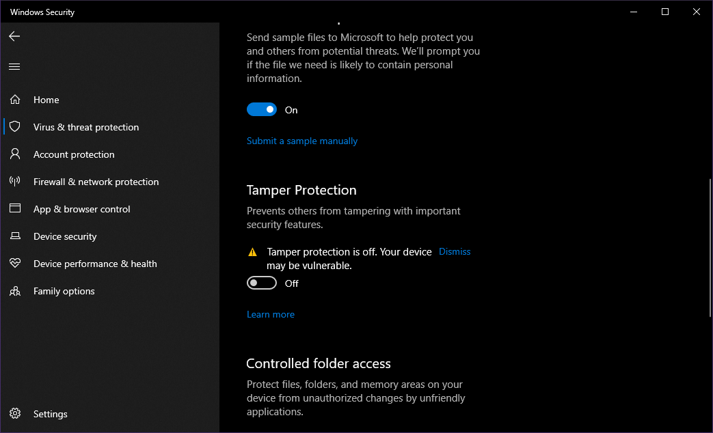
Task: Open Submit a sample manually link
Action: (x=302, y=141)
